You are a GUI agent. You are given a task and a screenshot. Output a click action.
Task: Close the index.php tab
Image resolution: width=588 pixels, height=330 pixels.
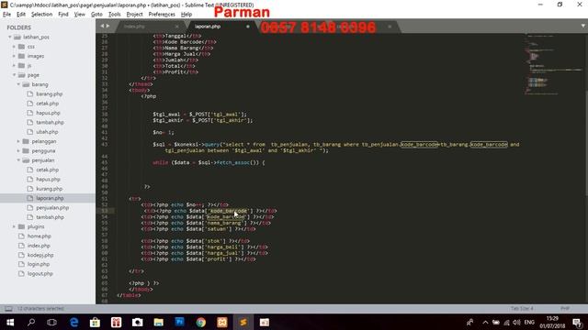click(177, 27)
